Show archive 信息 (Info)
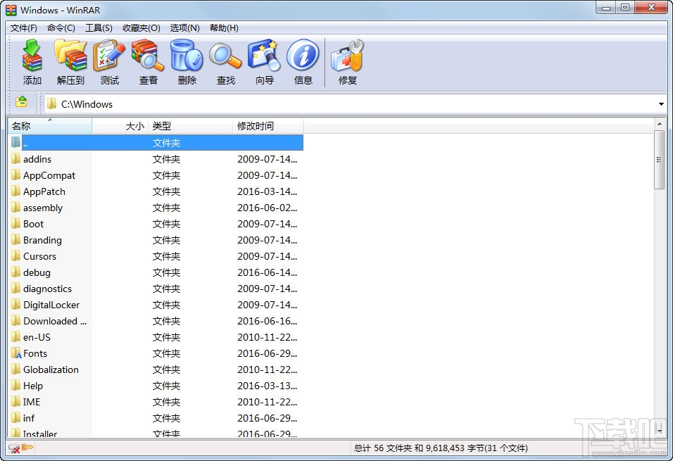Screen dimensions: 673x461 point(303,62)
